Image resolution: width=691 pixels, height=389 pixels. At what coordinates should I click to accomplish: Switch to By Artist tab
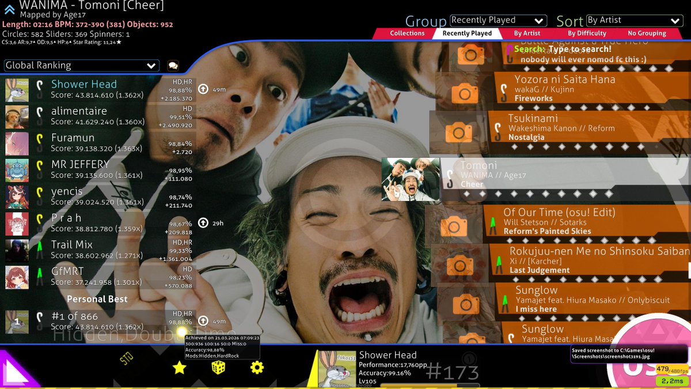coord(527,33)
